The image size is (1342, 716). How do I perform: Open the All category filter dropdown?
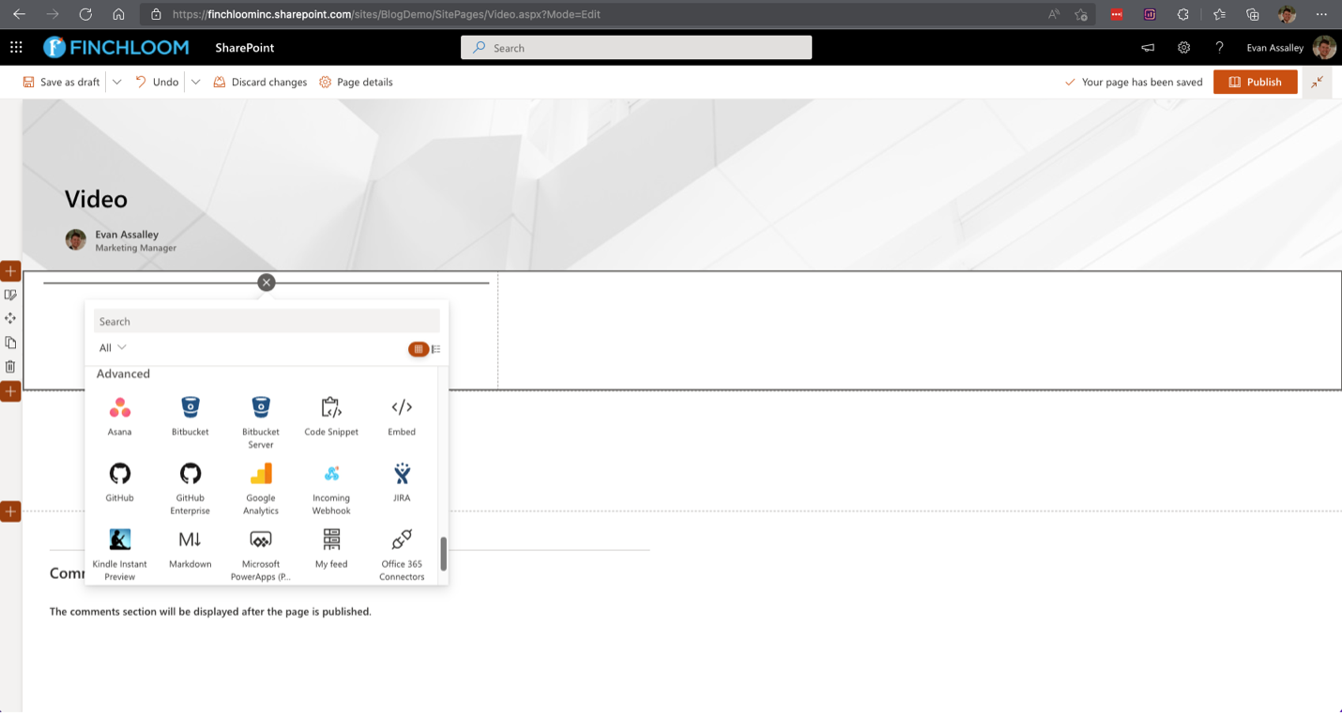[113, 347]
